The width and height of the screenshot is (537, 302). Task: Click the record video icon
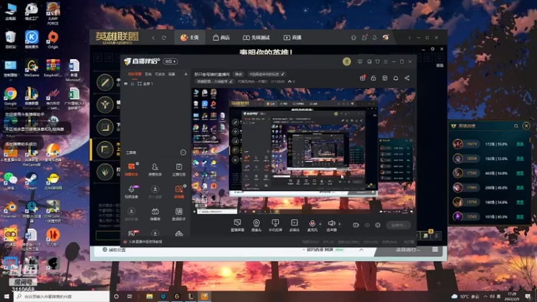[356, 225]
